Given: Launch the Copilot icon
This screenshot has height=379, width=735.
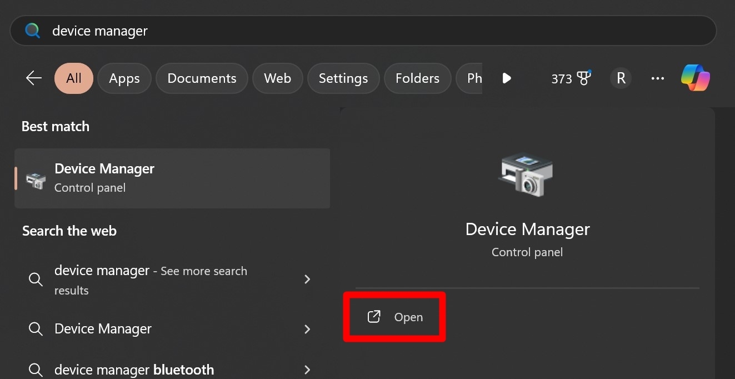Looking at the screenshot, I should tap(696, 78).
